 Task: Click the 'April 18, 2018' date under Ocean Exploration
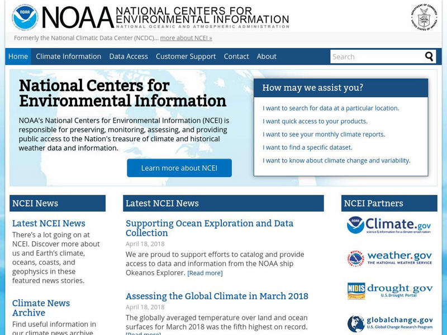click(x=145, y=244)
